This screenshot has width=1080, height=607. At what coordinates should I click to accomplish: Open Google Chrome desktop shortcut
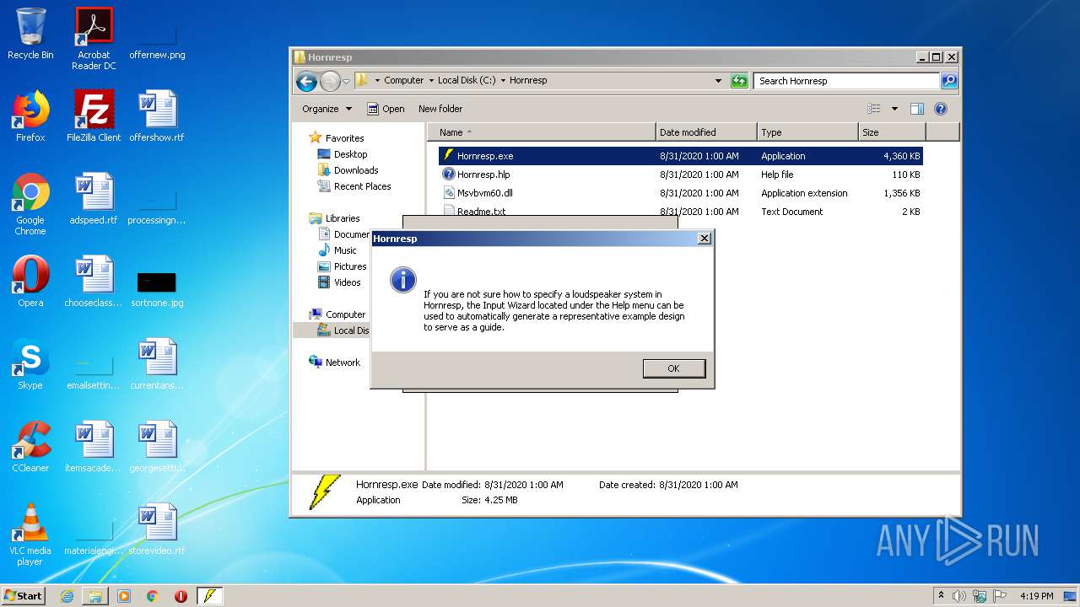point(30,204)
